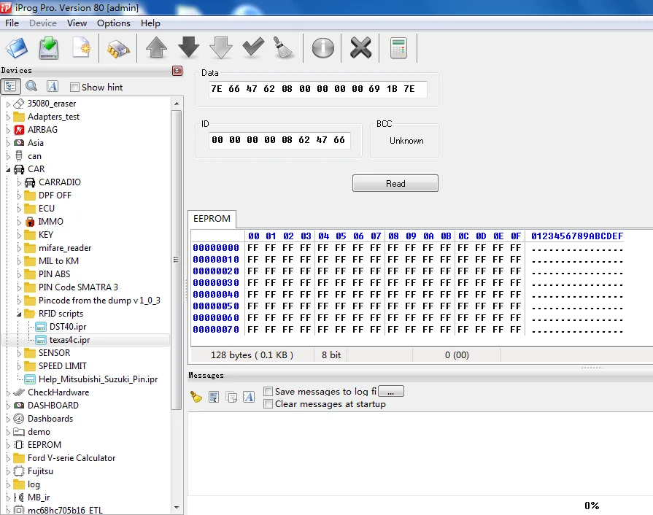Select the PIN Code SMATRA 3 folder
The height and width of the screenshot is (515, 653).
pos(78,287)
